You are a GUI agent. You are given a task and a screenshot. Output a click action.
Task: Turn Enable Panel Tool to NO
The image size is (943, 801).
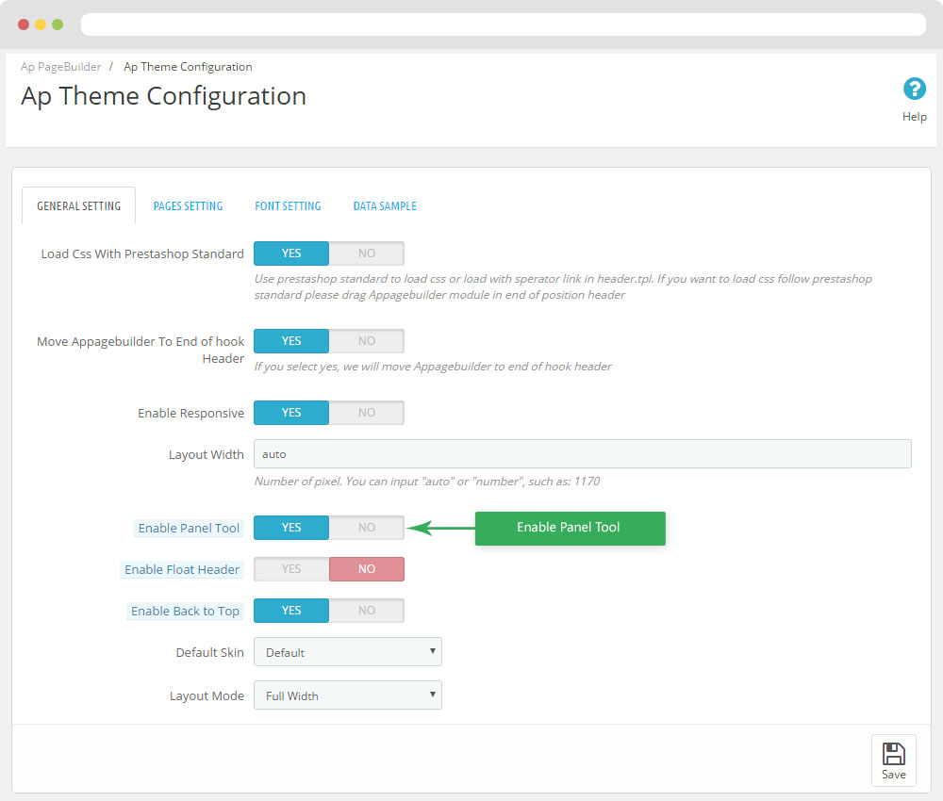tap(366, 528)
